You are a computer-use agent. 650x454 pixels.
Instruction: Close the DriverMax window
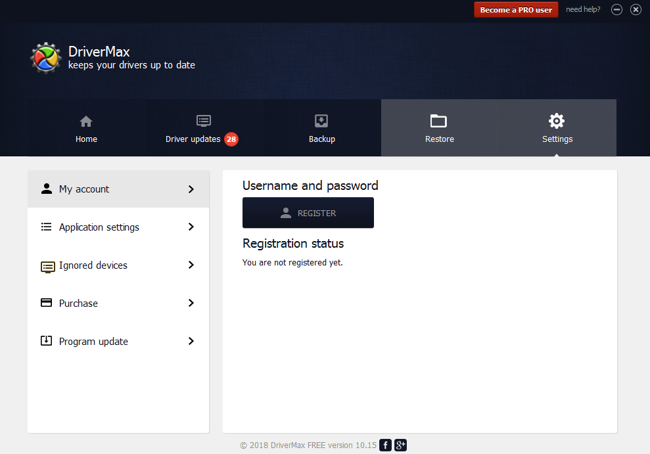[x=636, y=10]
